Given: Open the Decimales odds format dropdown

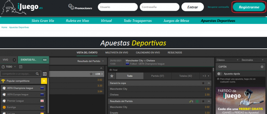Looking at the screenshot, I should [x=253, y=60].
